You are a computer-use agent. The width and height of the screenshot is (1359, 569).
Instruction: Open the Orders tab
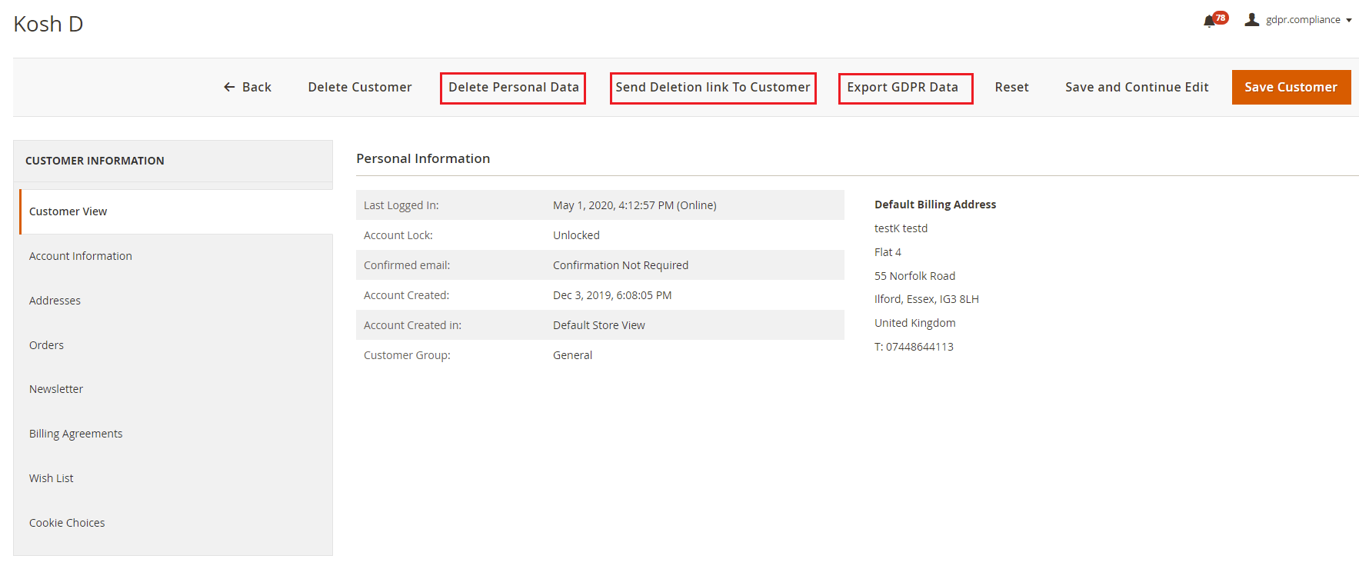tap(46, 345)
